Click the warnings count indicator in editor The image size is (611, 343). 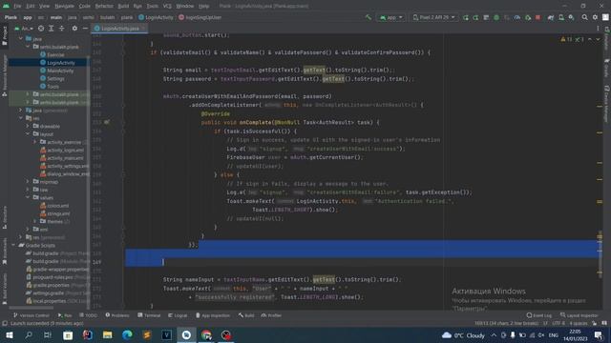tap(566, 39)
